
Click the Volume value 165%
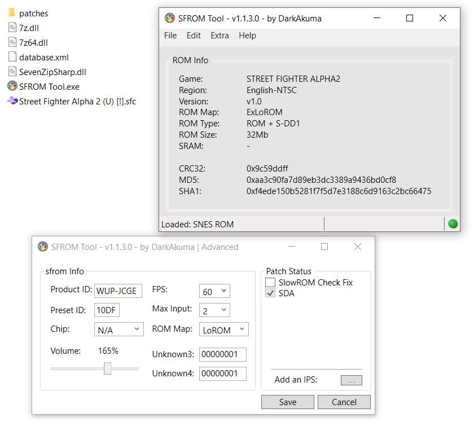(108, 351)
